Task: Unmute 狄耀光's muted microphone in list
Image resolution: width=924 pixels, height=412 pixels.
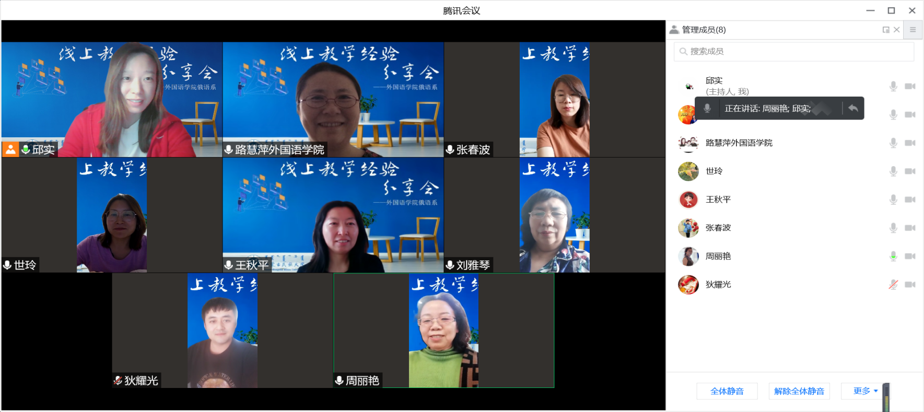Action: (893, 285)
